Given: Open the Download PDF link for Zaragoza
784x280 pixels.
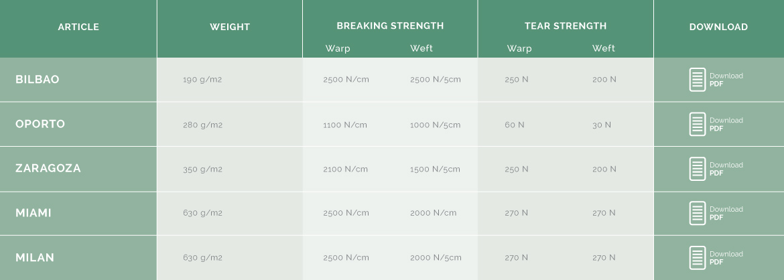Looking at the screenshot, I should click(726, 169).
